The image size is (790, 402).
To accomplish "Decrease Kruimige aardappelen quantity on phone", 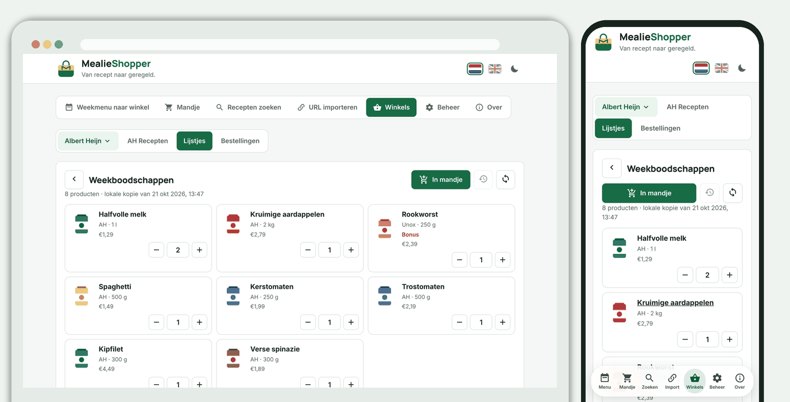I will pos(685,339).
